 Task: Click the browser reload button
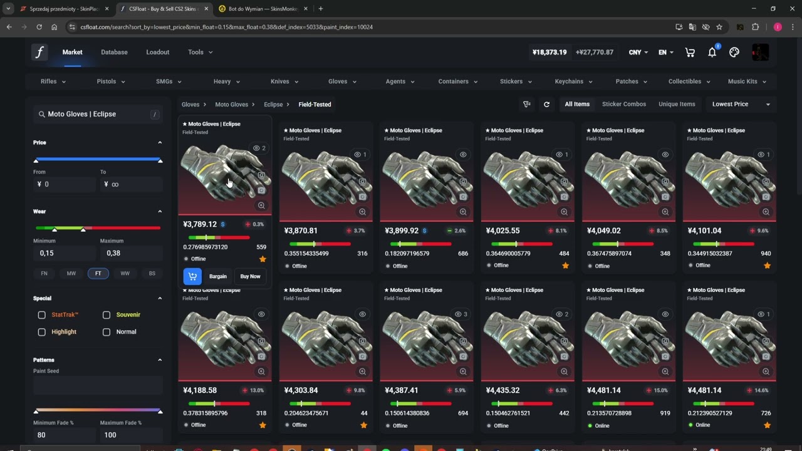(39, 27)
